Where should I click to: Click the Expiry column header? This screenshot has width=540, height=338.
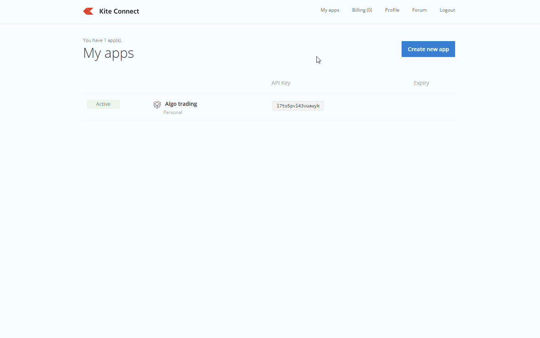click(x=421, y=83)
